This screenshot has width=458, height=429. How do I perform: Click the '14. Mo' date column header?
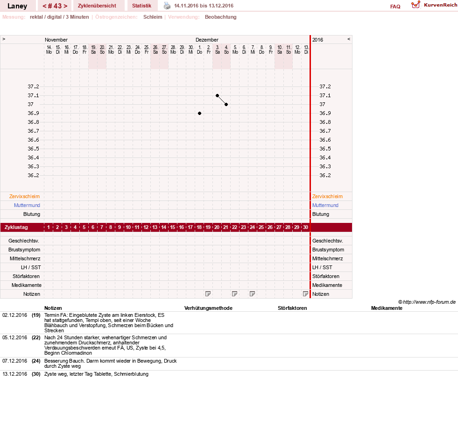(49, 50)
